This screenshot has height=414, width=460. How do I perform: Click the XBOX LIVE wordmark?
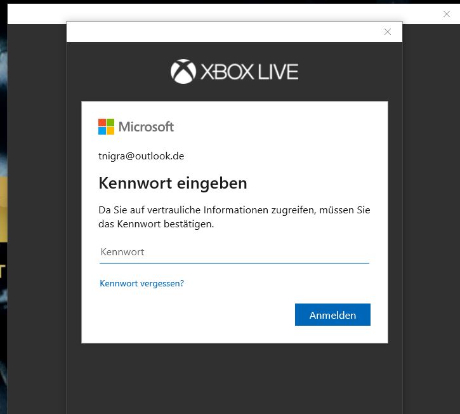(x=249, y=72)
